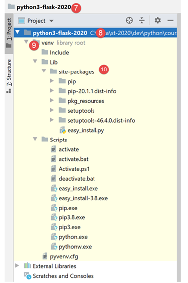
Task: Select the setuptools folder name
Action: pos(81,111)
